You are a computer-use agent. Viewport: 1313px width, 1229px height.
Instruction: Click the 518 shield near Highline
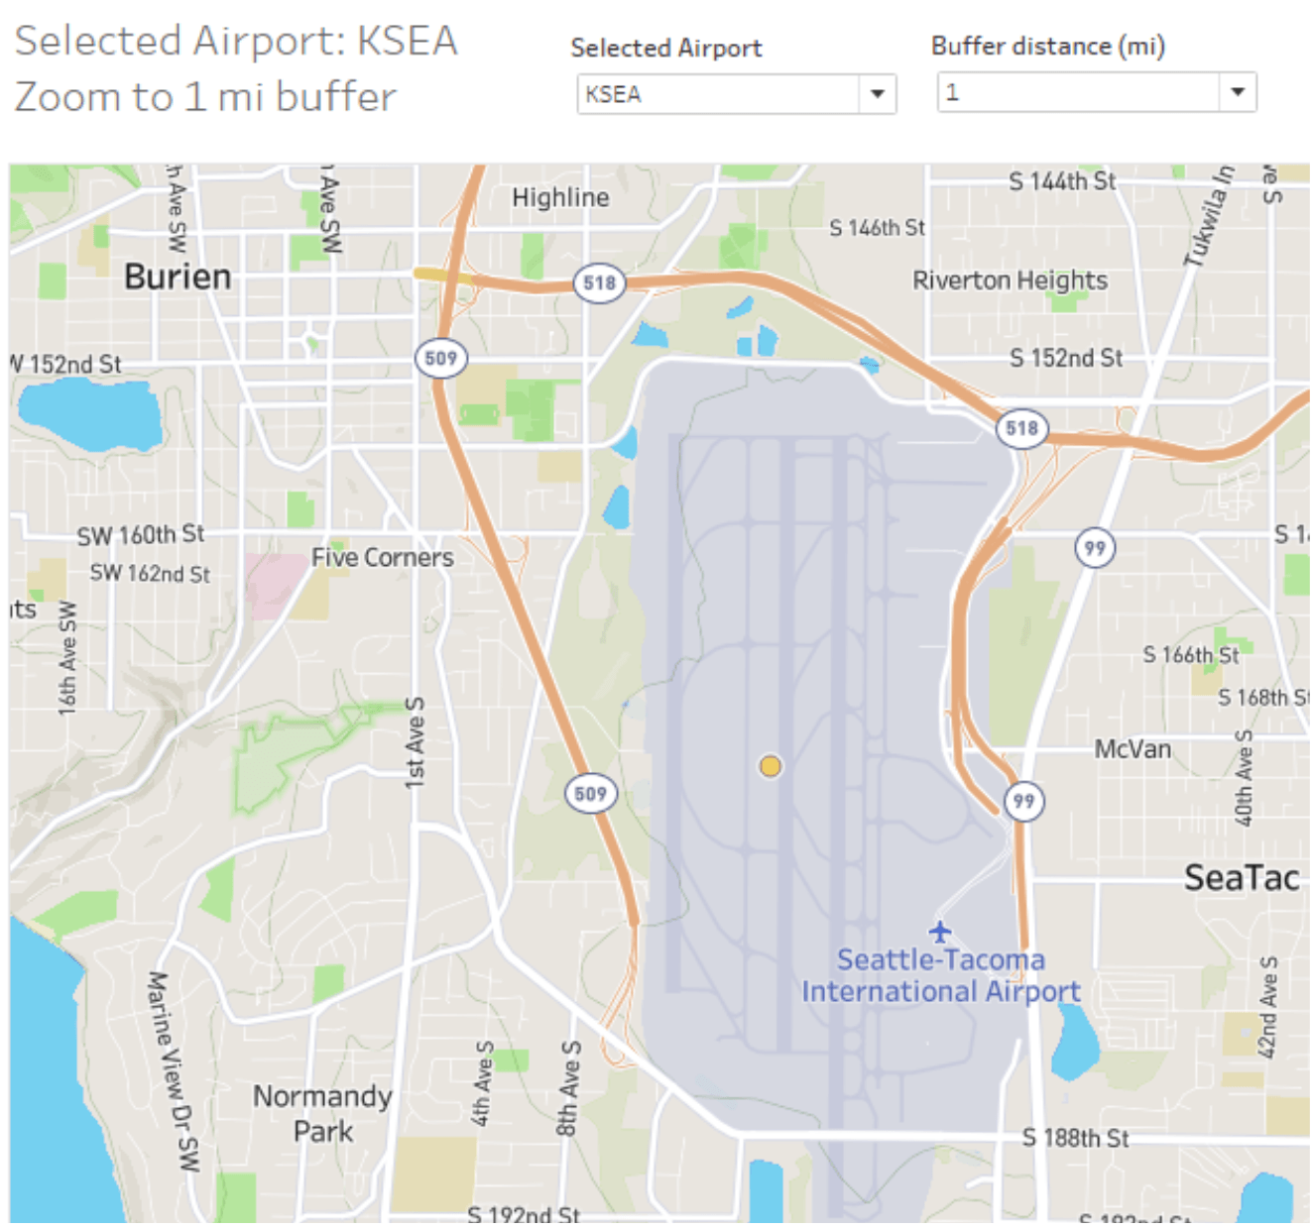click(599, 283)
